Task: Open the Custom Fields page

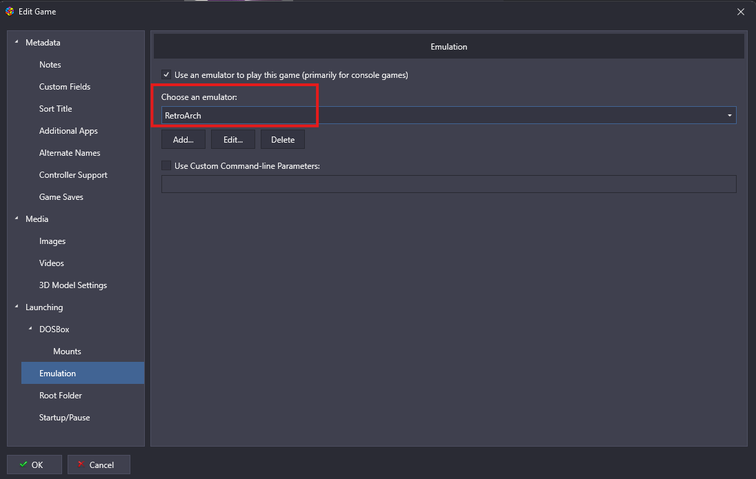Action: (65, 87)
